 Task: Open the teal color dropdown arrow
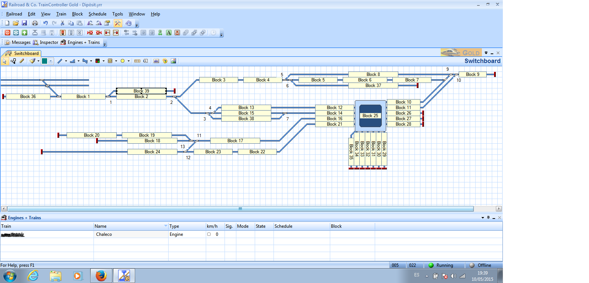[x=50, y=61]
